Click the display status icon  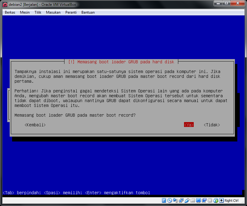click(x=198, y=201)
